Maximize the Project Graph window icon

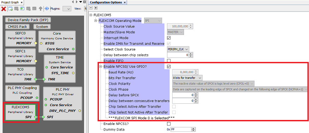[x=84, y=2]
